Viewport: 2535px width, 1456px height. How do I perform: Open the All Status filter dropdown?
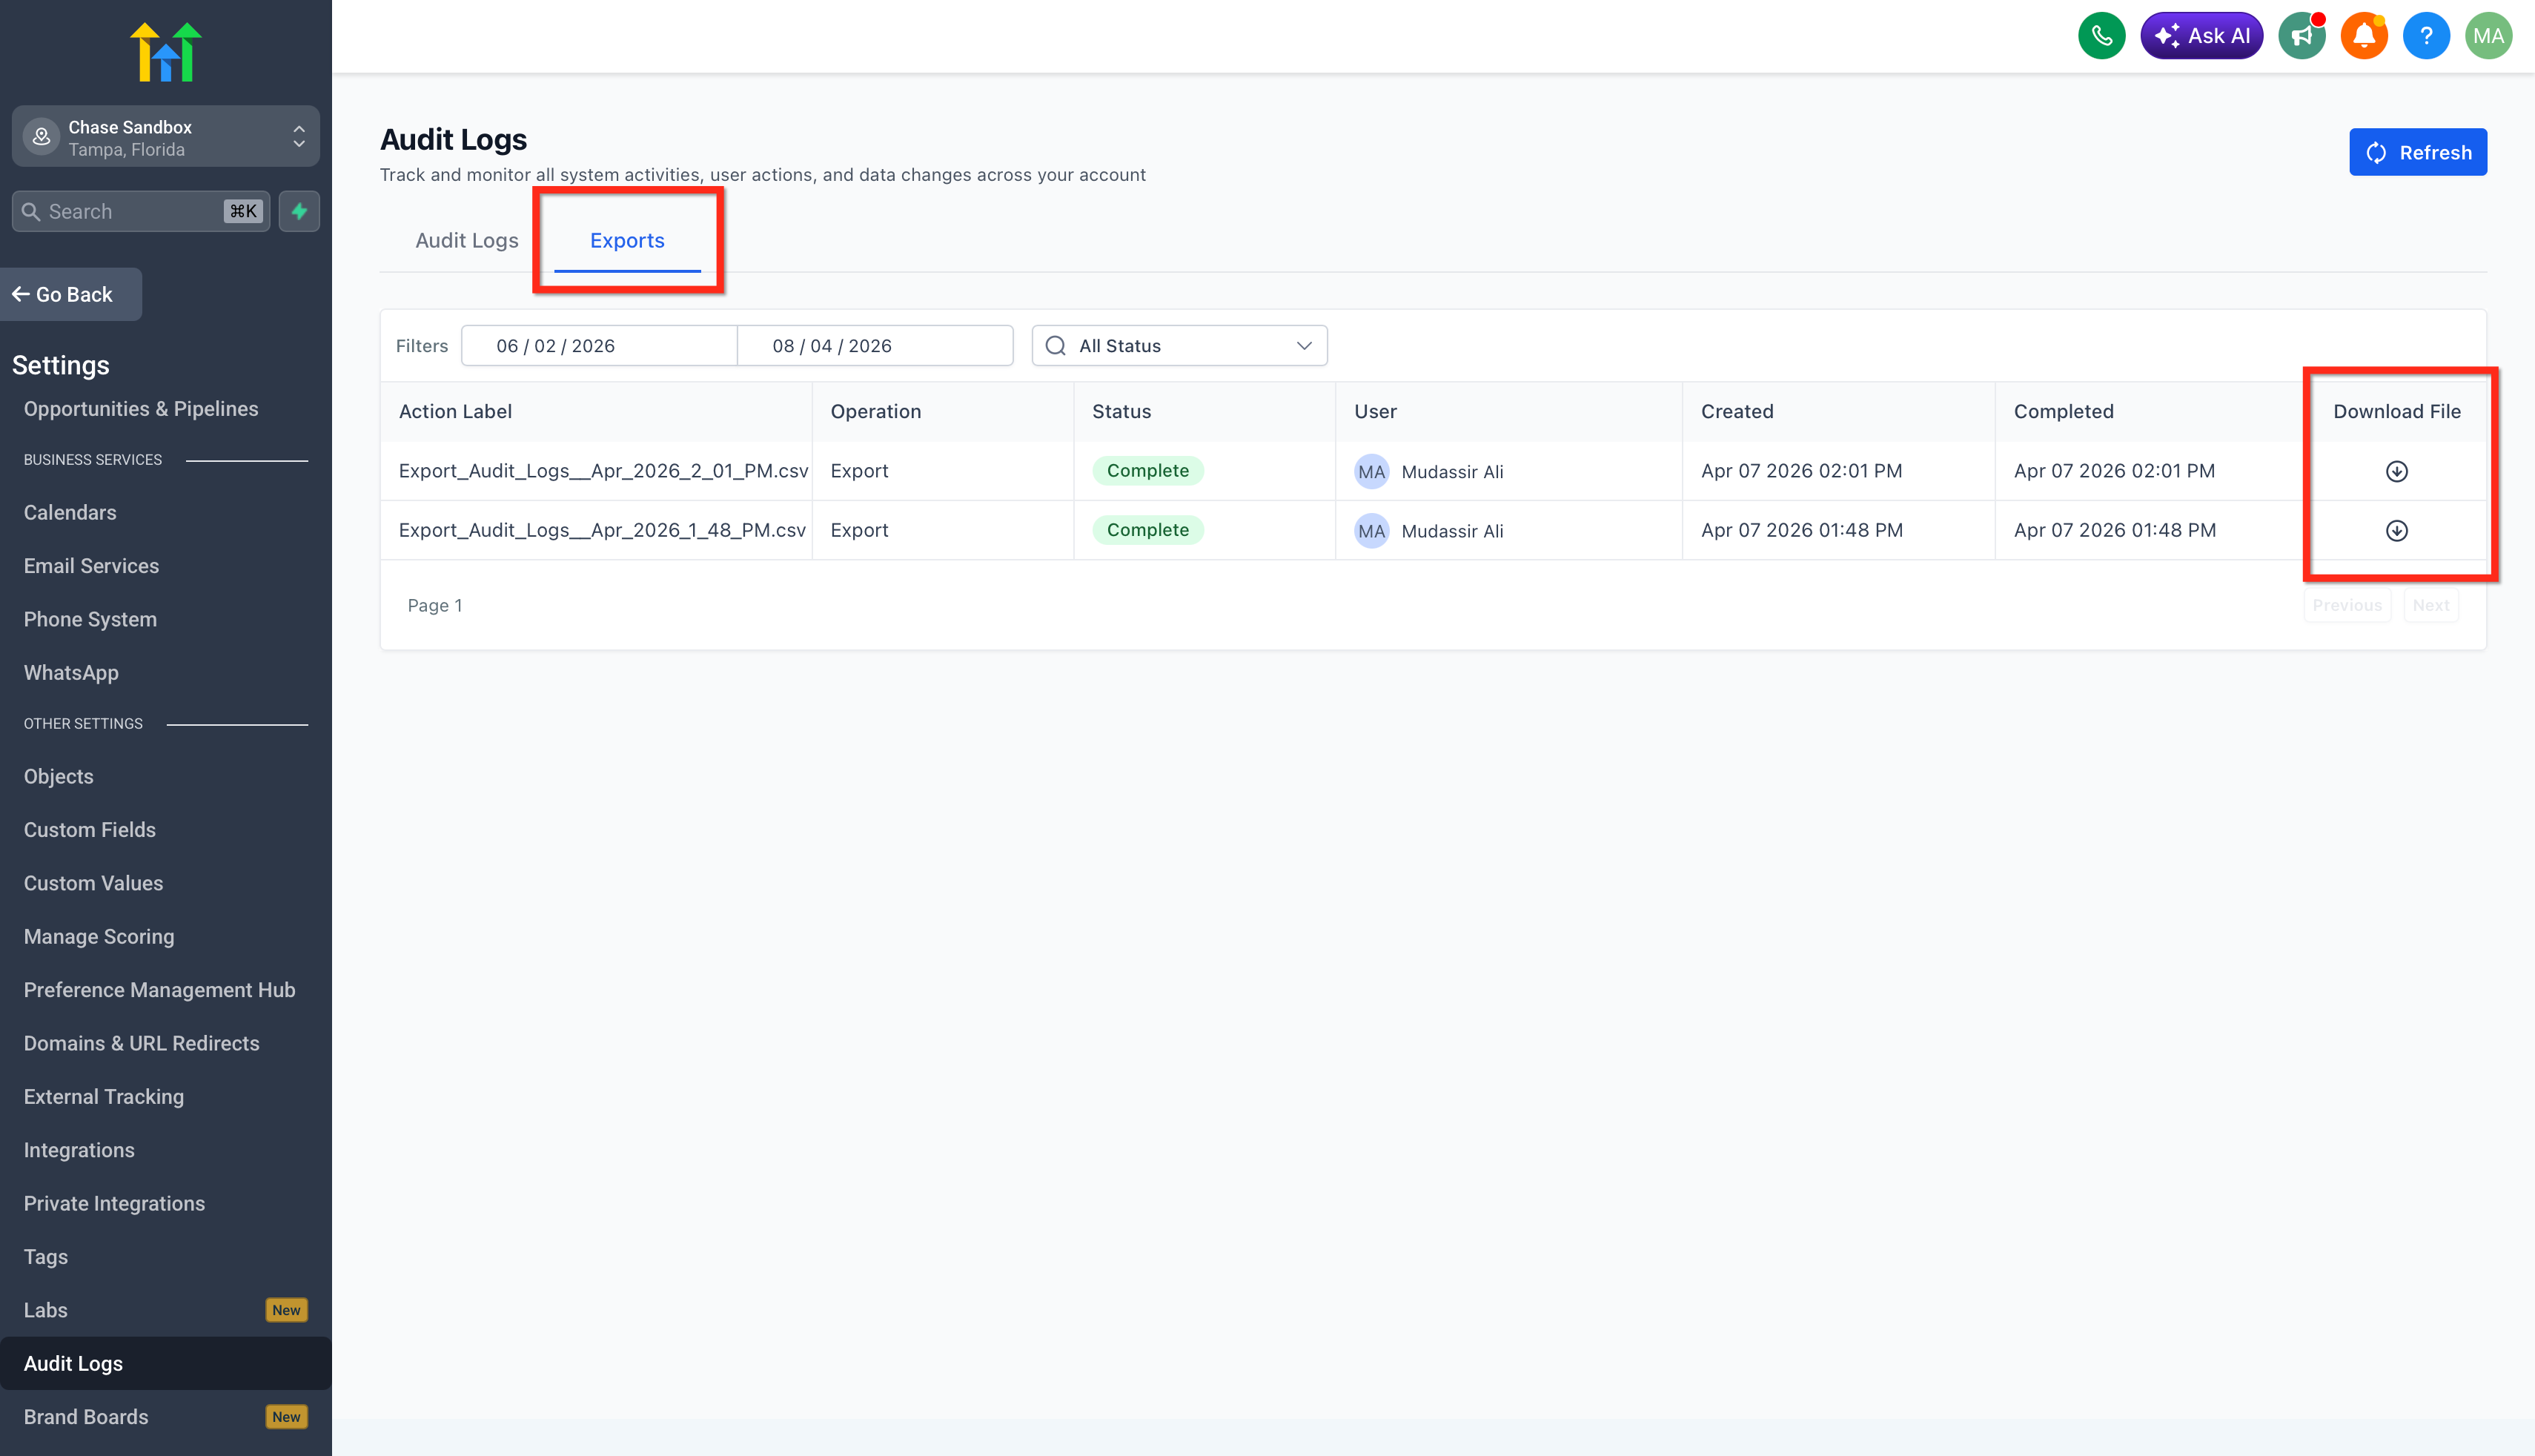pos(1179,346)
